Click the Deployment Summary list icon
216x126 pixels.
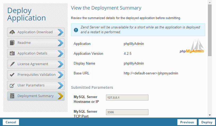click(x=12, y=96)
